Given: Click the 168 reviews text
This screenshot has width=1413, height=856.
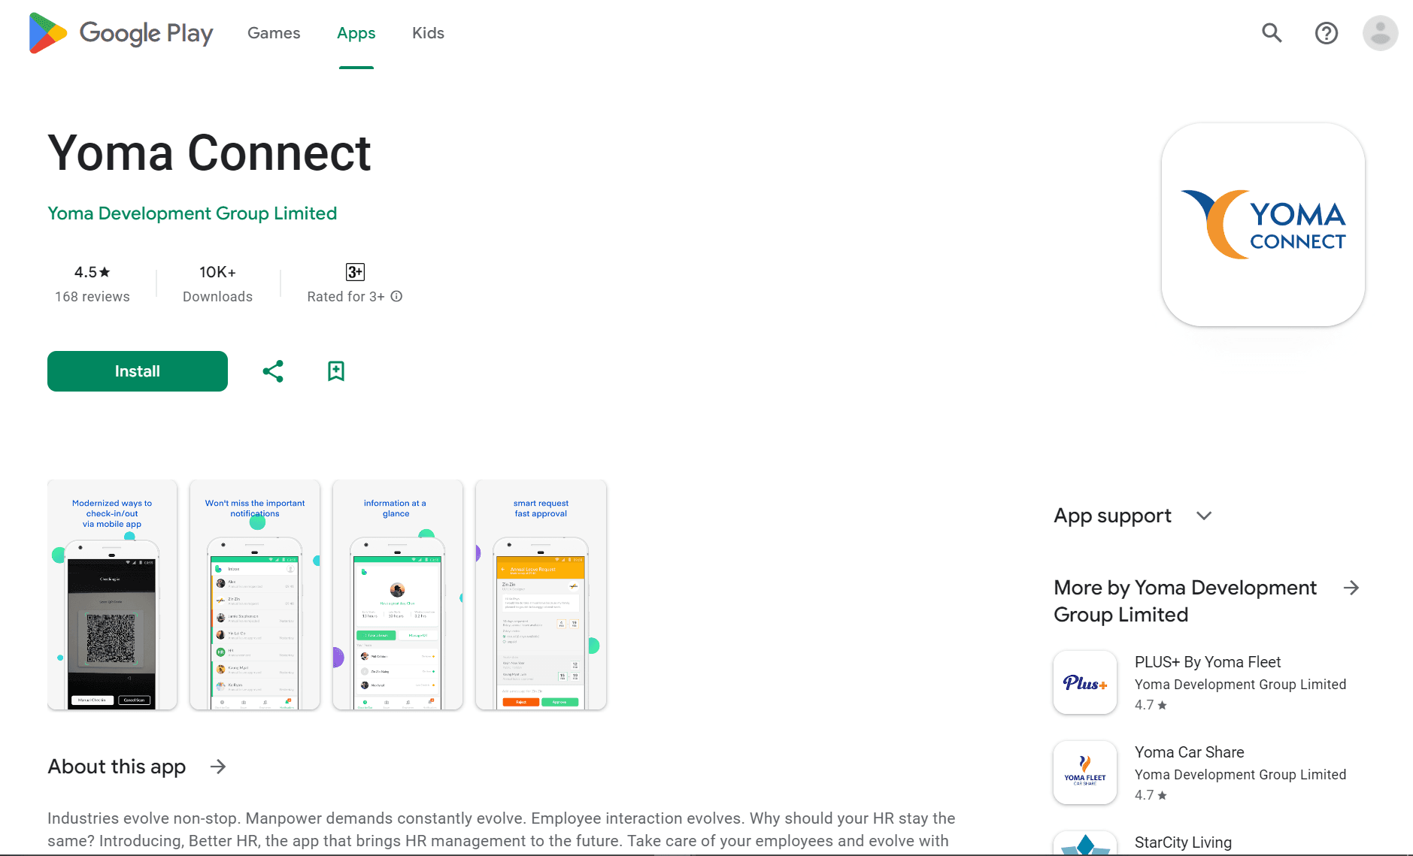Looking at the screenshot, I should (92, 297).
